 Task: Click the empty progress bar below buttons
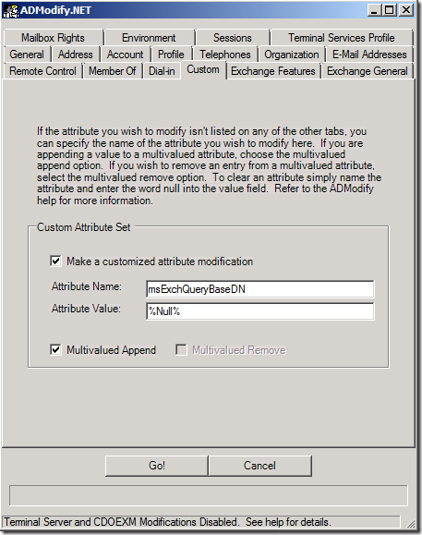point(209,495)
